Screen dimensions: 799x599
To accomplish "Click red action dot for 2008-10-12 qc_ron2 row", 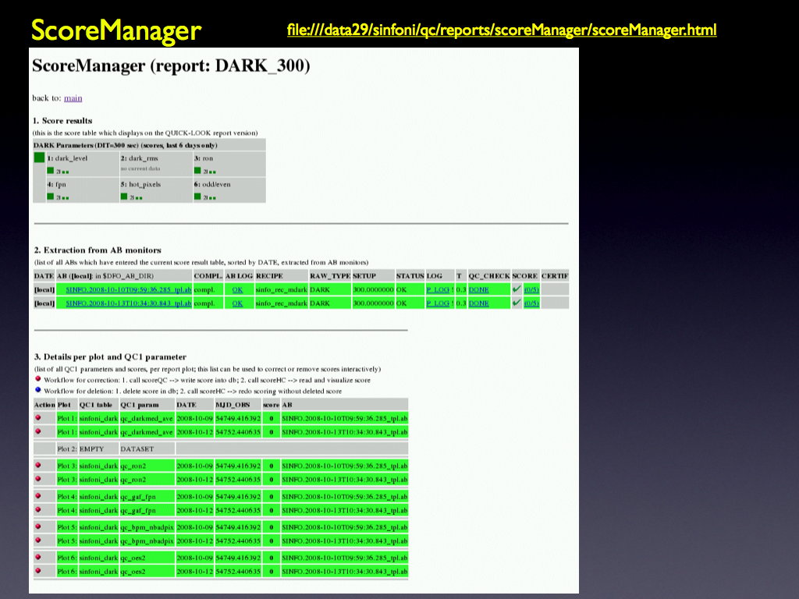I will point(37,479).
